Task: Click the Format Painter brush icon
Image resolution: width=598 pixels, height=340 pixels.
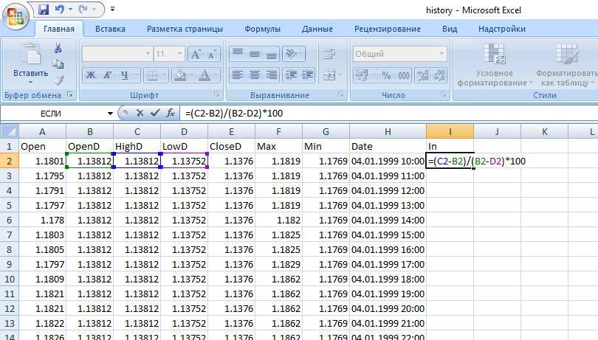Action: click(x=58, y=80)
